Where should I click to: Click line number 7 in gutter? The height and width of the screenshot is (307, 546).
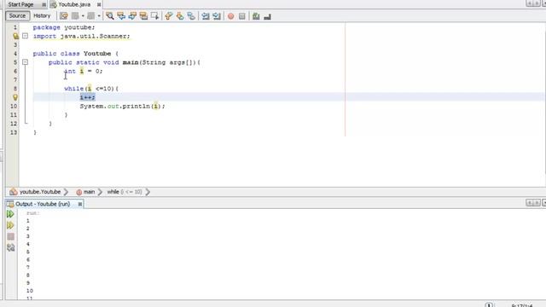click(15, 79)
